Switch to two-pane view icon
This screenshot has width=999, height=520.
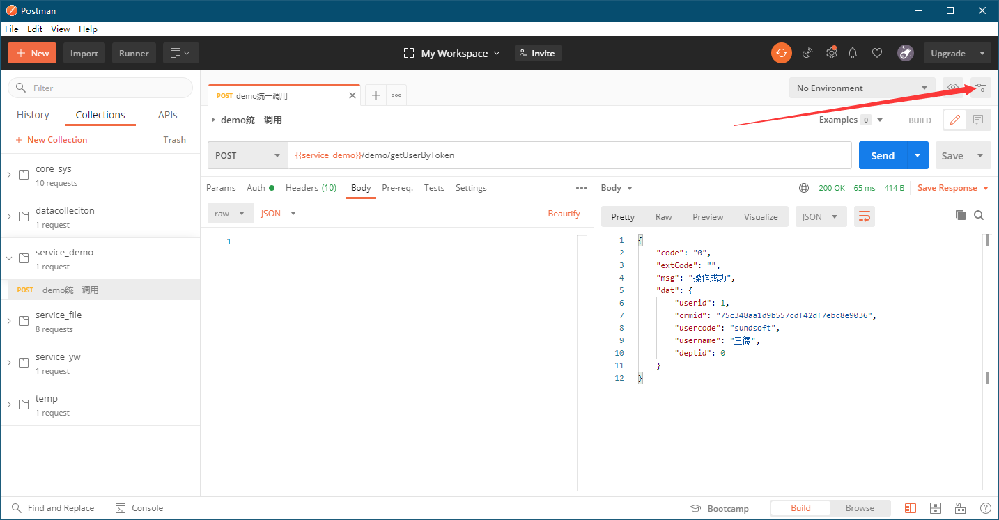936,508
